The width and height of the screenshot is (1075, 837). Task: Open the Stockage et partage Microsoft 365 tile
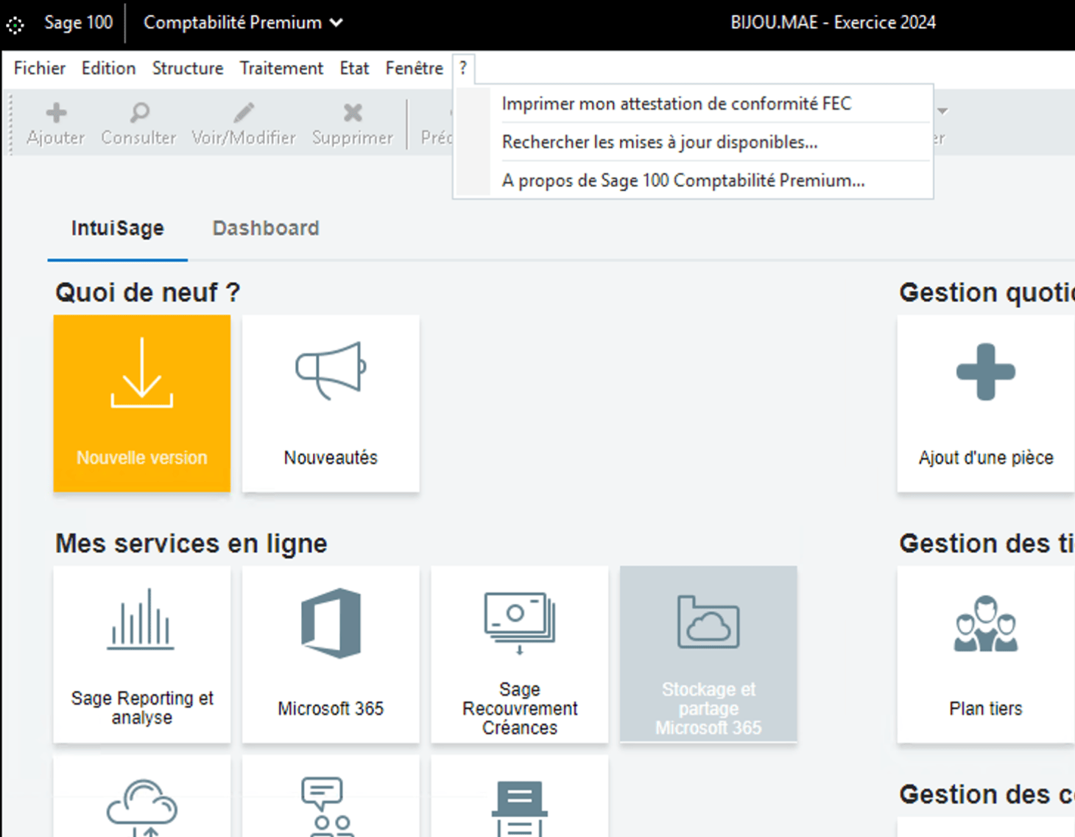[x=708, y=654]
